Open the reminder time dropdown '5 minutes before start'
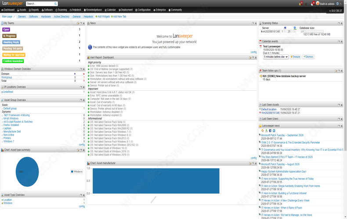This screenshot has height=219, width=347. click(276, 57)
